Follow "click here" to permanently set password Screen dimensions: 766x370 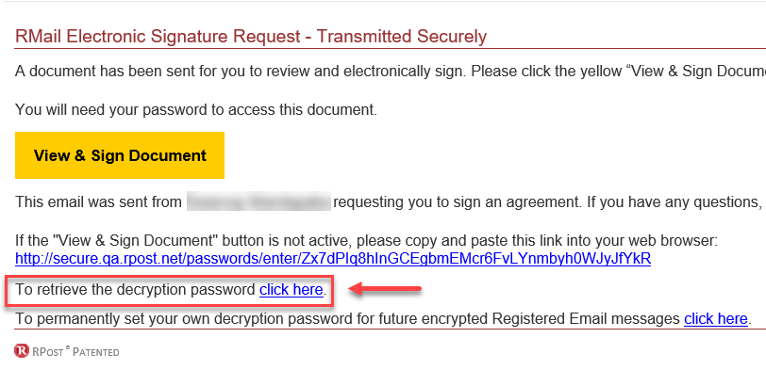tap(716, 319)
